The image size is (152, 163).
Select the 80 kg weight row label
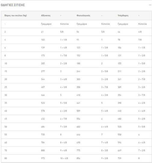[6, 158]
